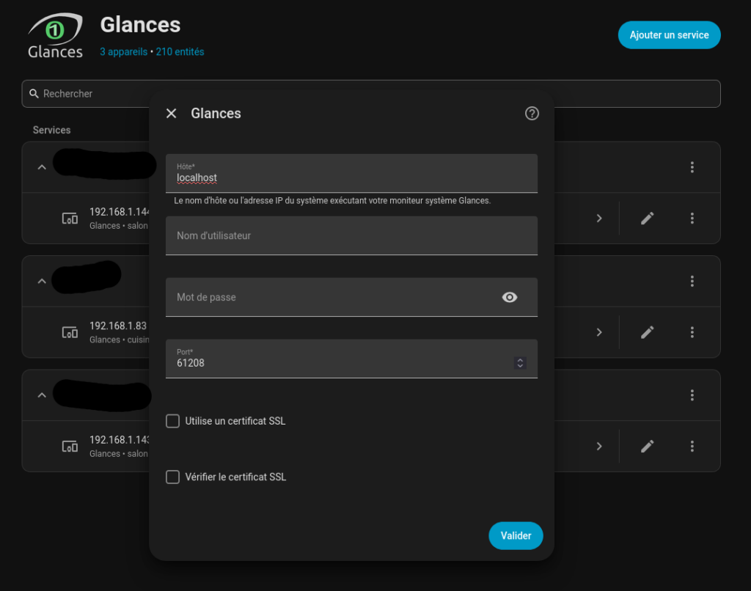Enable Vérifier le certificat SSL checkbox
This screenshot has width=751, height=591.
point(172,477)
